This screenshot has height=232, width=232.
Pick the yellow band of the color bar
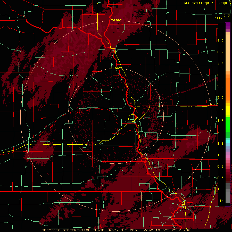click(228, 110)
